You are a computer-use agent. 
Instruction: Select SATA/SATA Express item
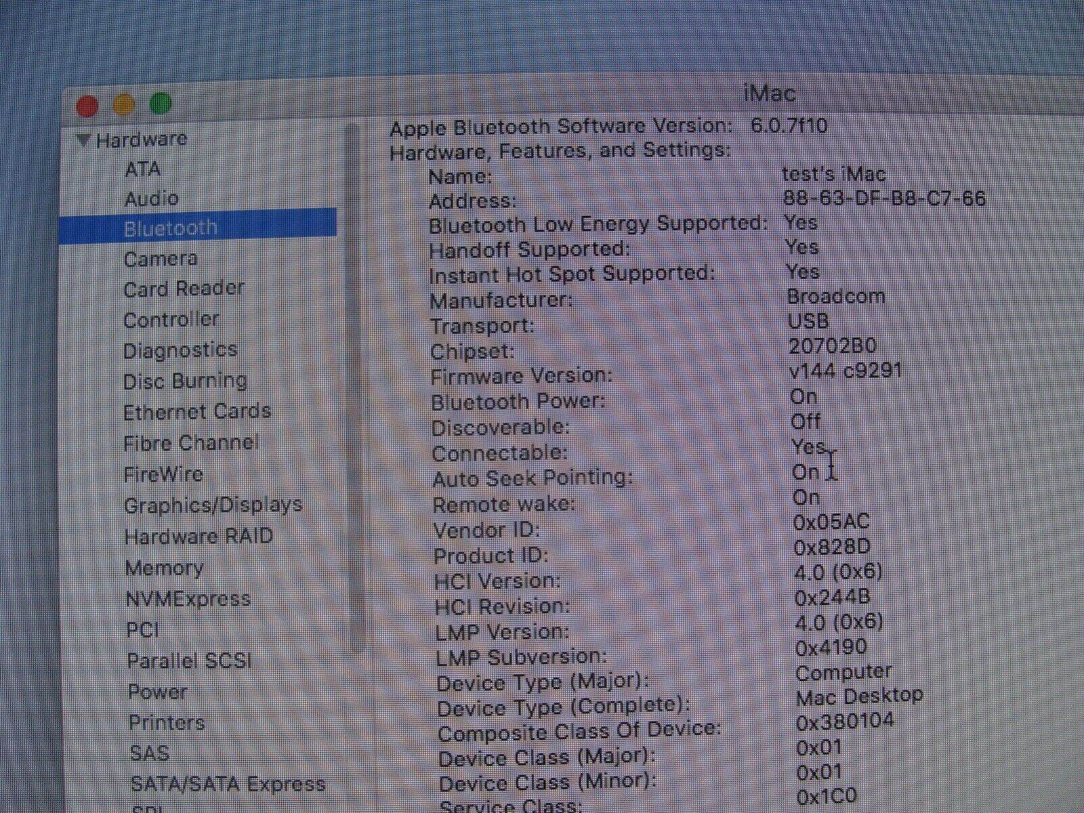[x=228, y=784]
